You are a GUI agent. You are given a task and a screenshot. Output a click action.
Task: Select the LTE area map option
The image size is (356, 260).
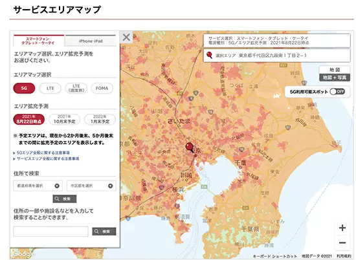pos(50,88)
